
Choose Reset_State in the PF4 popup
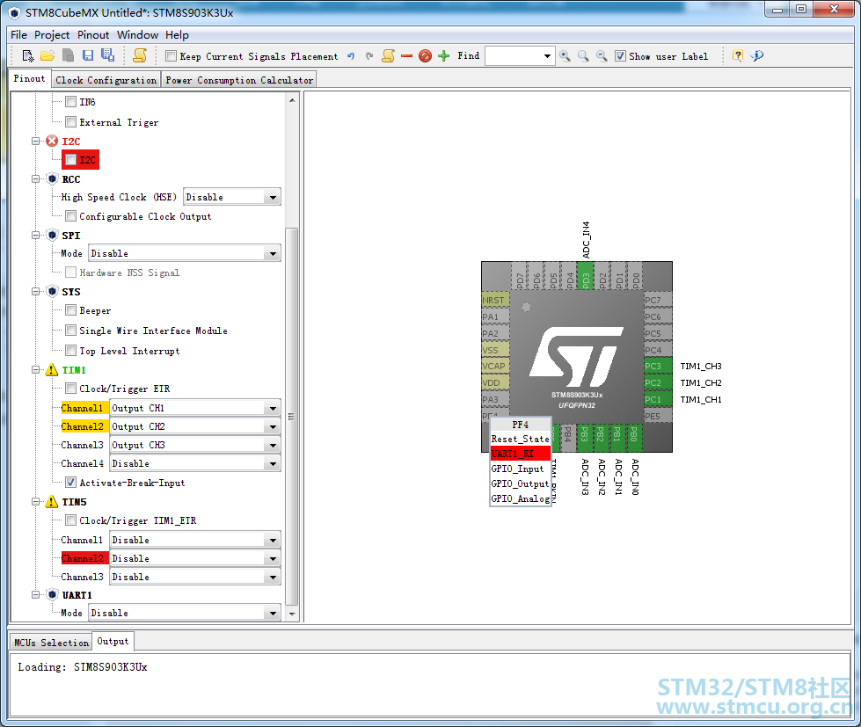click(x=521, y=439)
